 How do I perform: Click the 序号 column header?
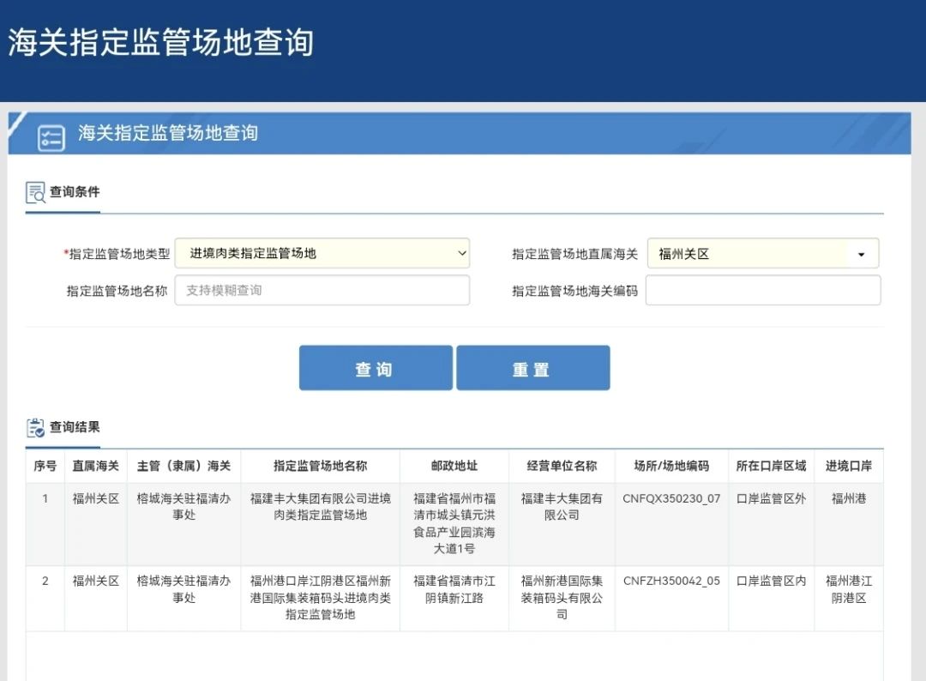point(45,466)
